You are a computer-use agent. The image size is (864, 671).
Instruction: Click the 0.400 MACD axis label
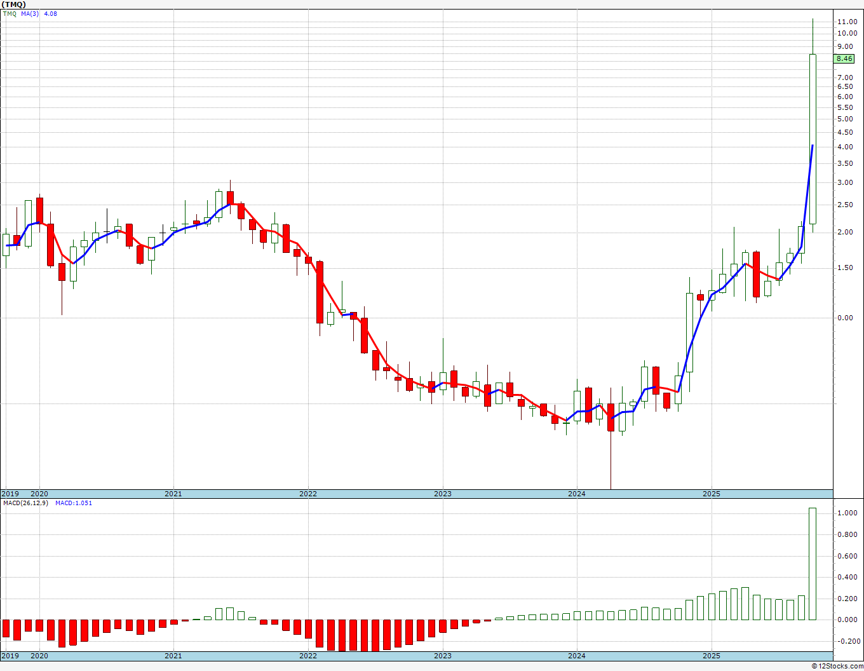(847, 577)
